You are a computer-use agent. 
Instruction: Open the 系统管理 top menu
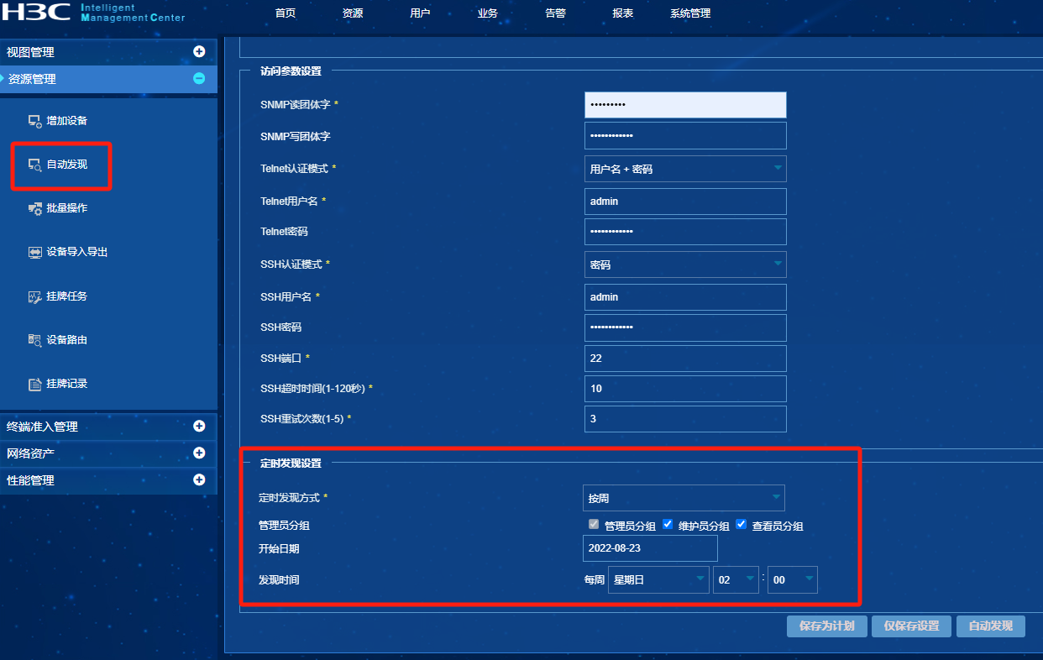[690, 13]
